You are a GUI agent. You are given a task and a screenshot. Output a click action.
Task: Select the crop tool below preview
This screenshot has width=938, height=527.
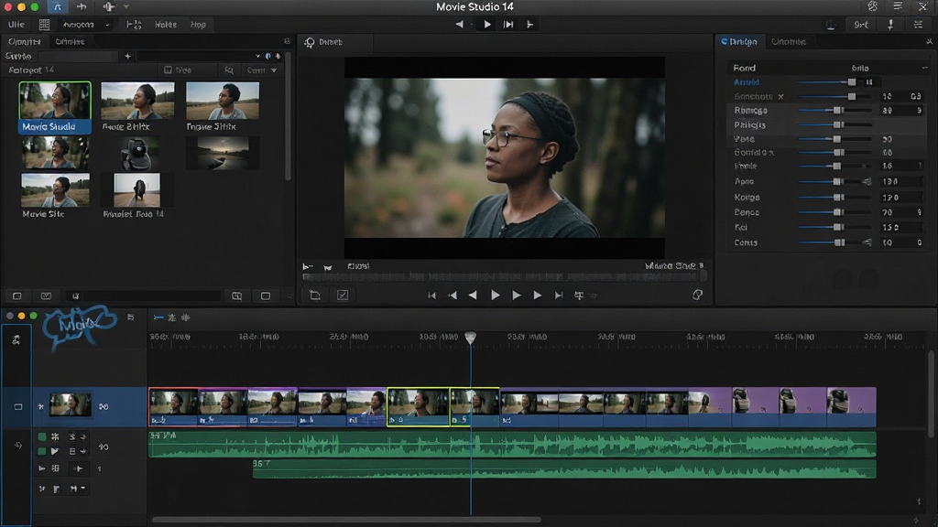[315, 296]
